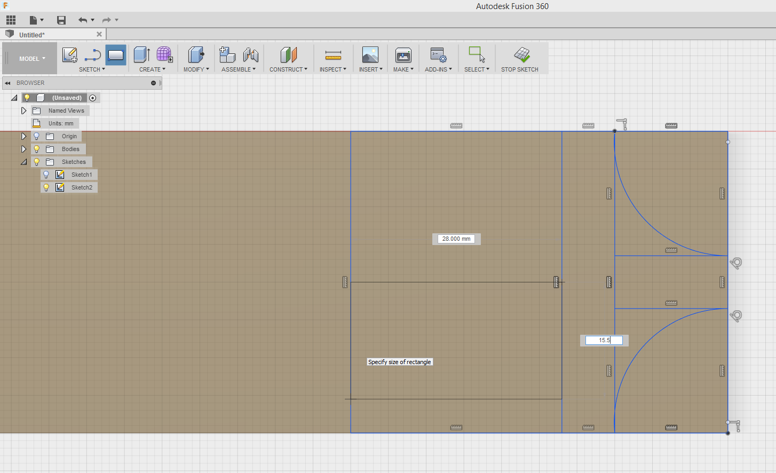Toggle visibility bulb of Origin folder
Image resolution: width=776 pixels, height=473 pixels.
click(37, 136)
